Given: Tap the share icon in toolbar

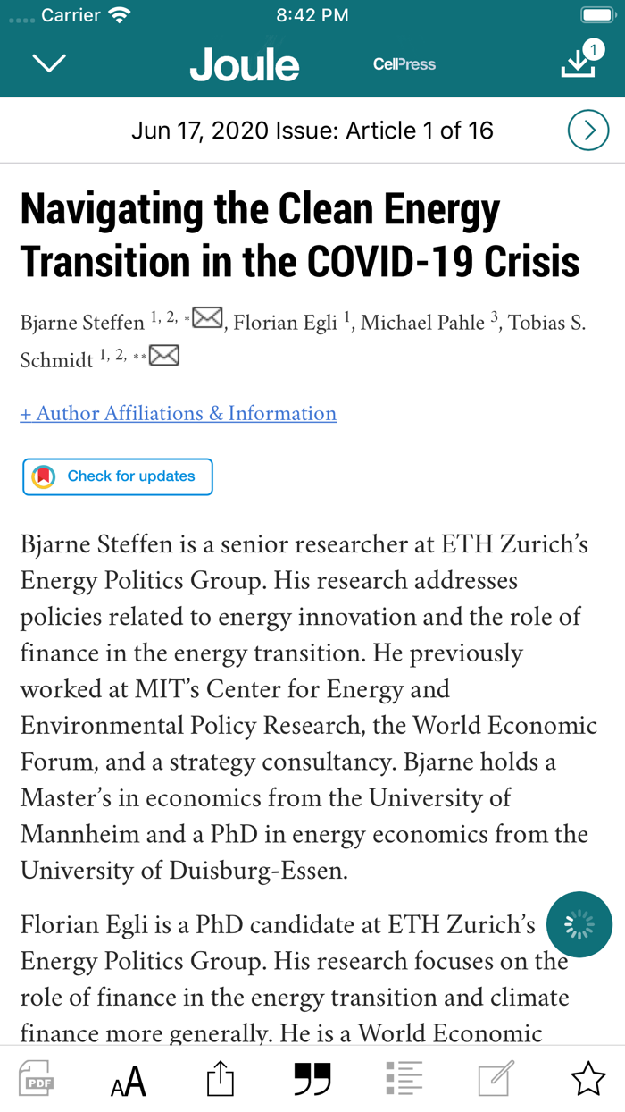Looking at the screenshot, I should pyautogui.click(x=220, y=1080).
